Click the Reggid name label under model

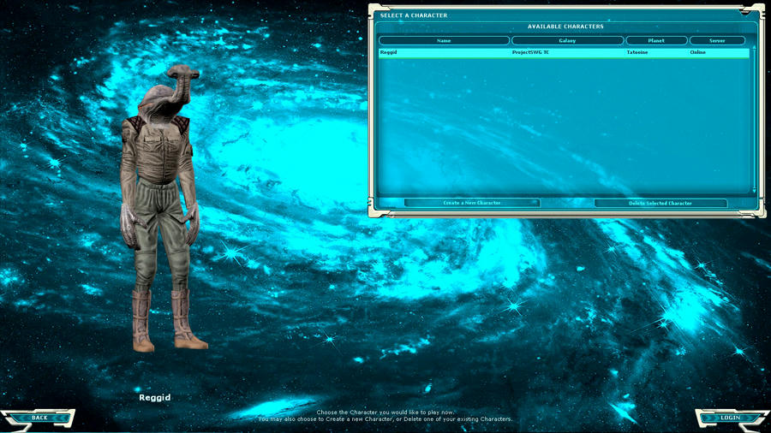155,398
